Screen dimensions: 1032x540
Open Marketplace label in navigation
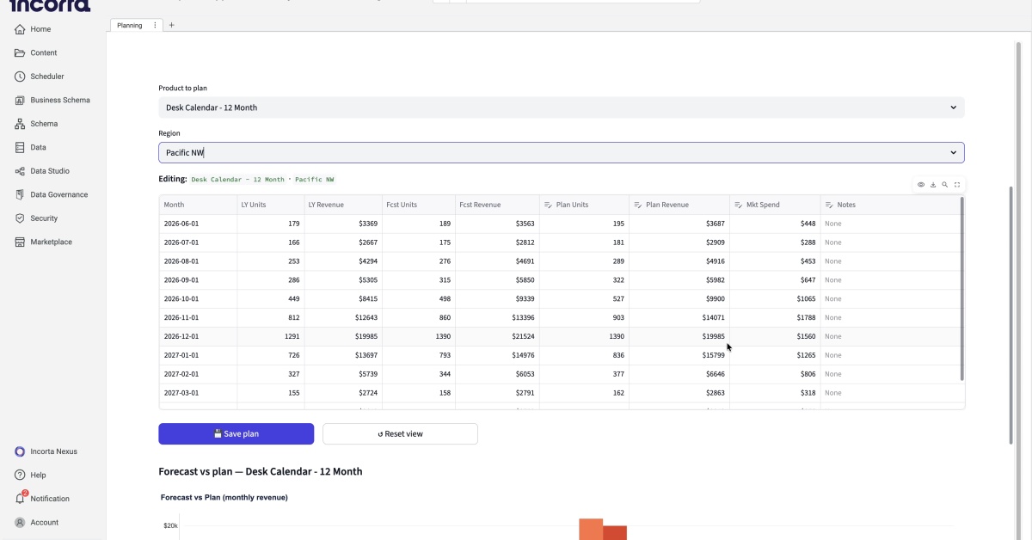[52, 242]
